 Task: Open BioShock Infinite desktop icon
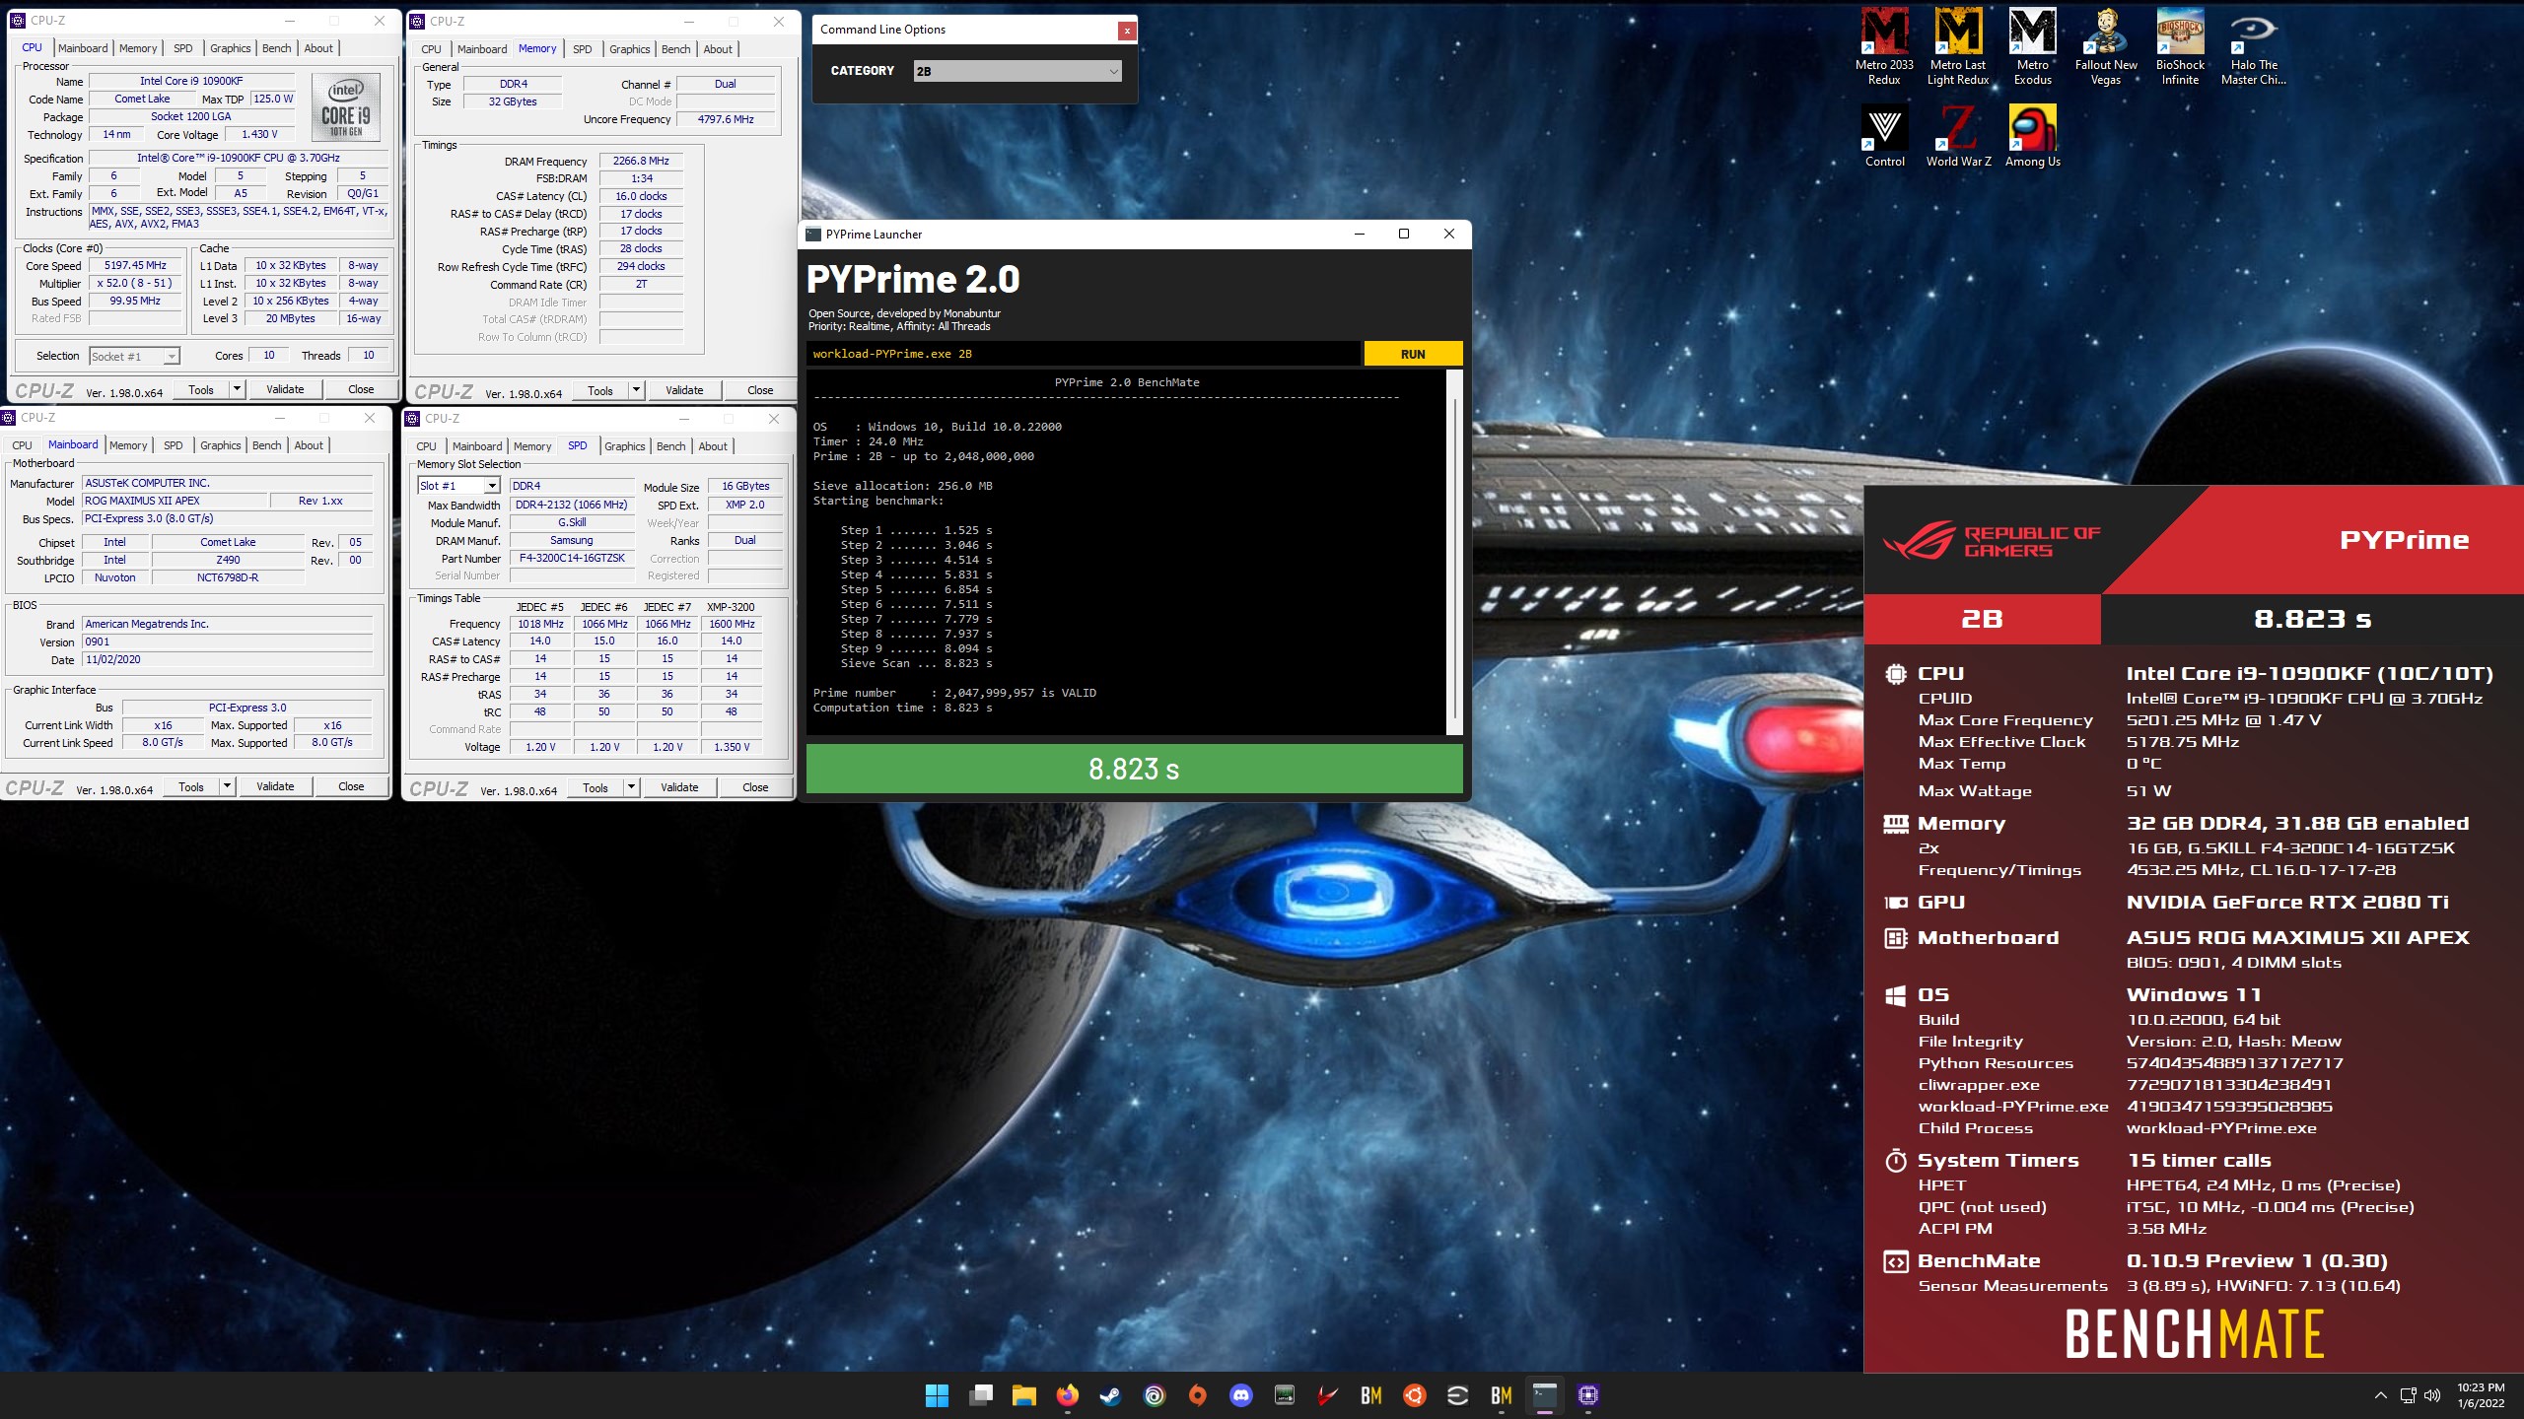point(2180,47)
